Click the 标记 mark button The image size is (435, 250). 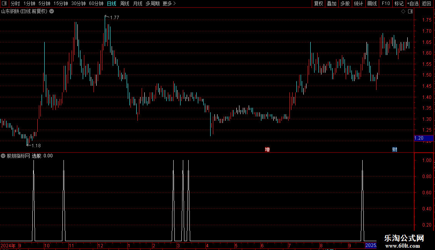[x=399, y=3]
